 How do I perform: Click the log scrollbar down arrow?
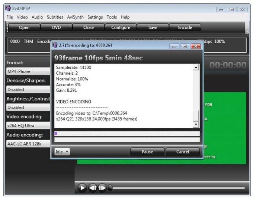point(196,124)
